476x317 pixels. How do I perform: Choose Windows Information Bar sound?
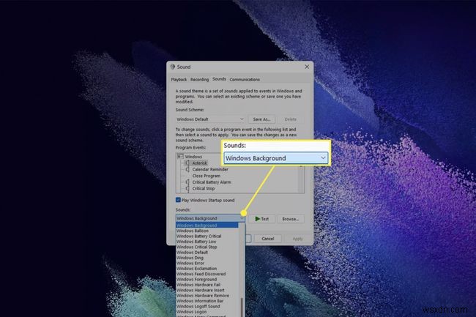pos(207,301)
